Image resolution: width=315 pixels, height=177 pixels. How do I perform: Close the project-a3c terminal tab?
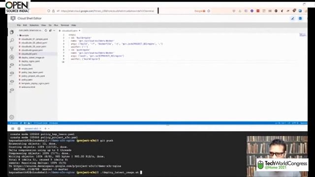click(40, 128)
